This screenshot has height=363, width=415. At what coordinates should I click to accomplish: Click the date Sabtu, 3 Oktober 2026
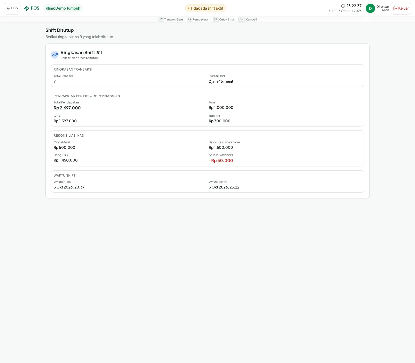pyautogui.click(x=345, y=11)
